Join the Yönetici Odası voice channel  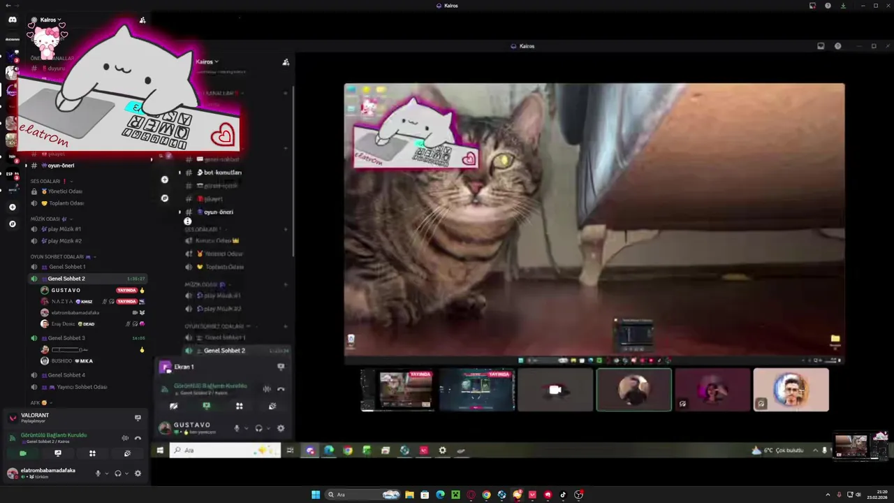[89, 191]
